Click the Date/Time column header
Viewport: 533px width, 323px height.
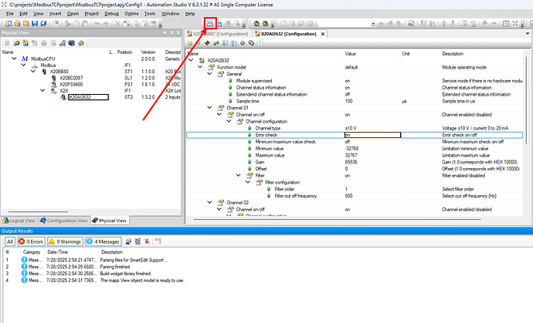pos(57,252)
